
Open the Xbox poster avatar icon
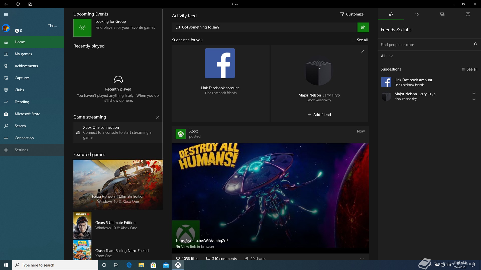point(181,134)
